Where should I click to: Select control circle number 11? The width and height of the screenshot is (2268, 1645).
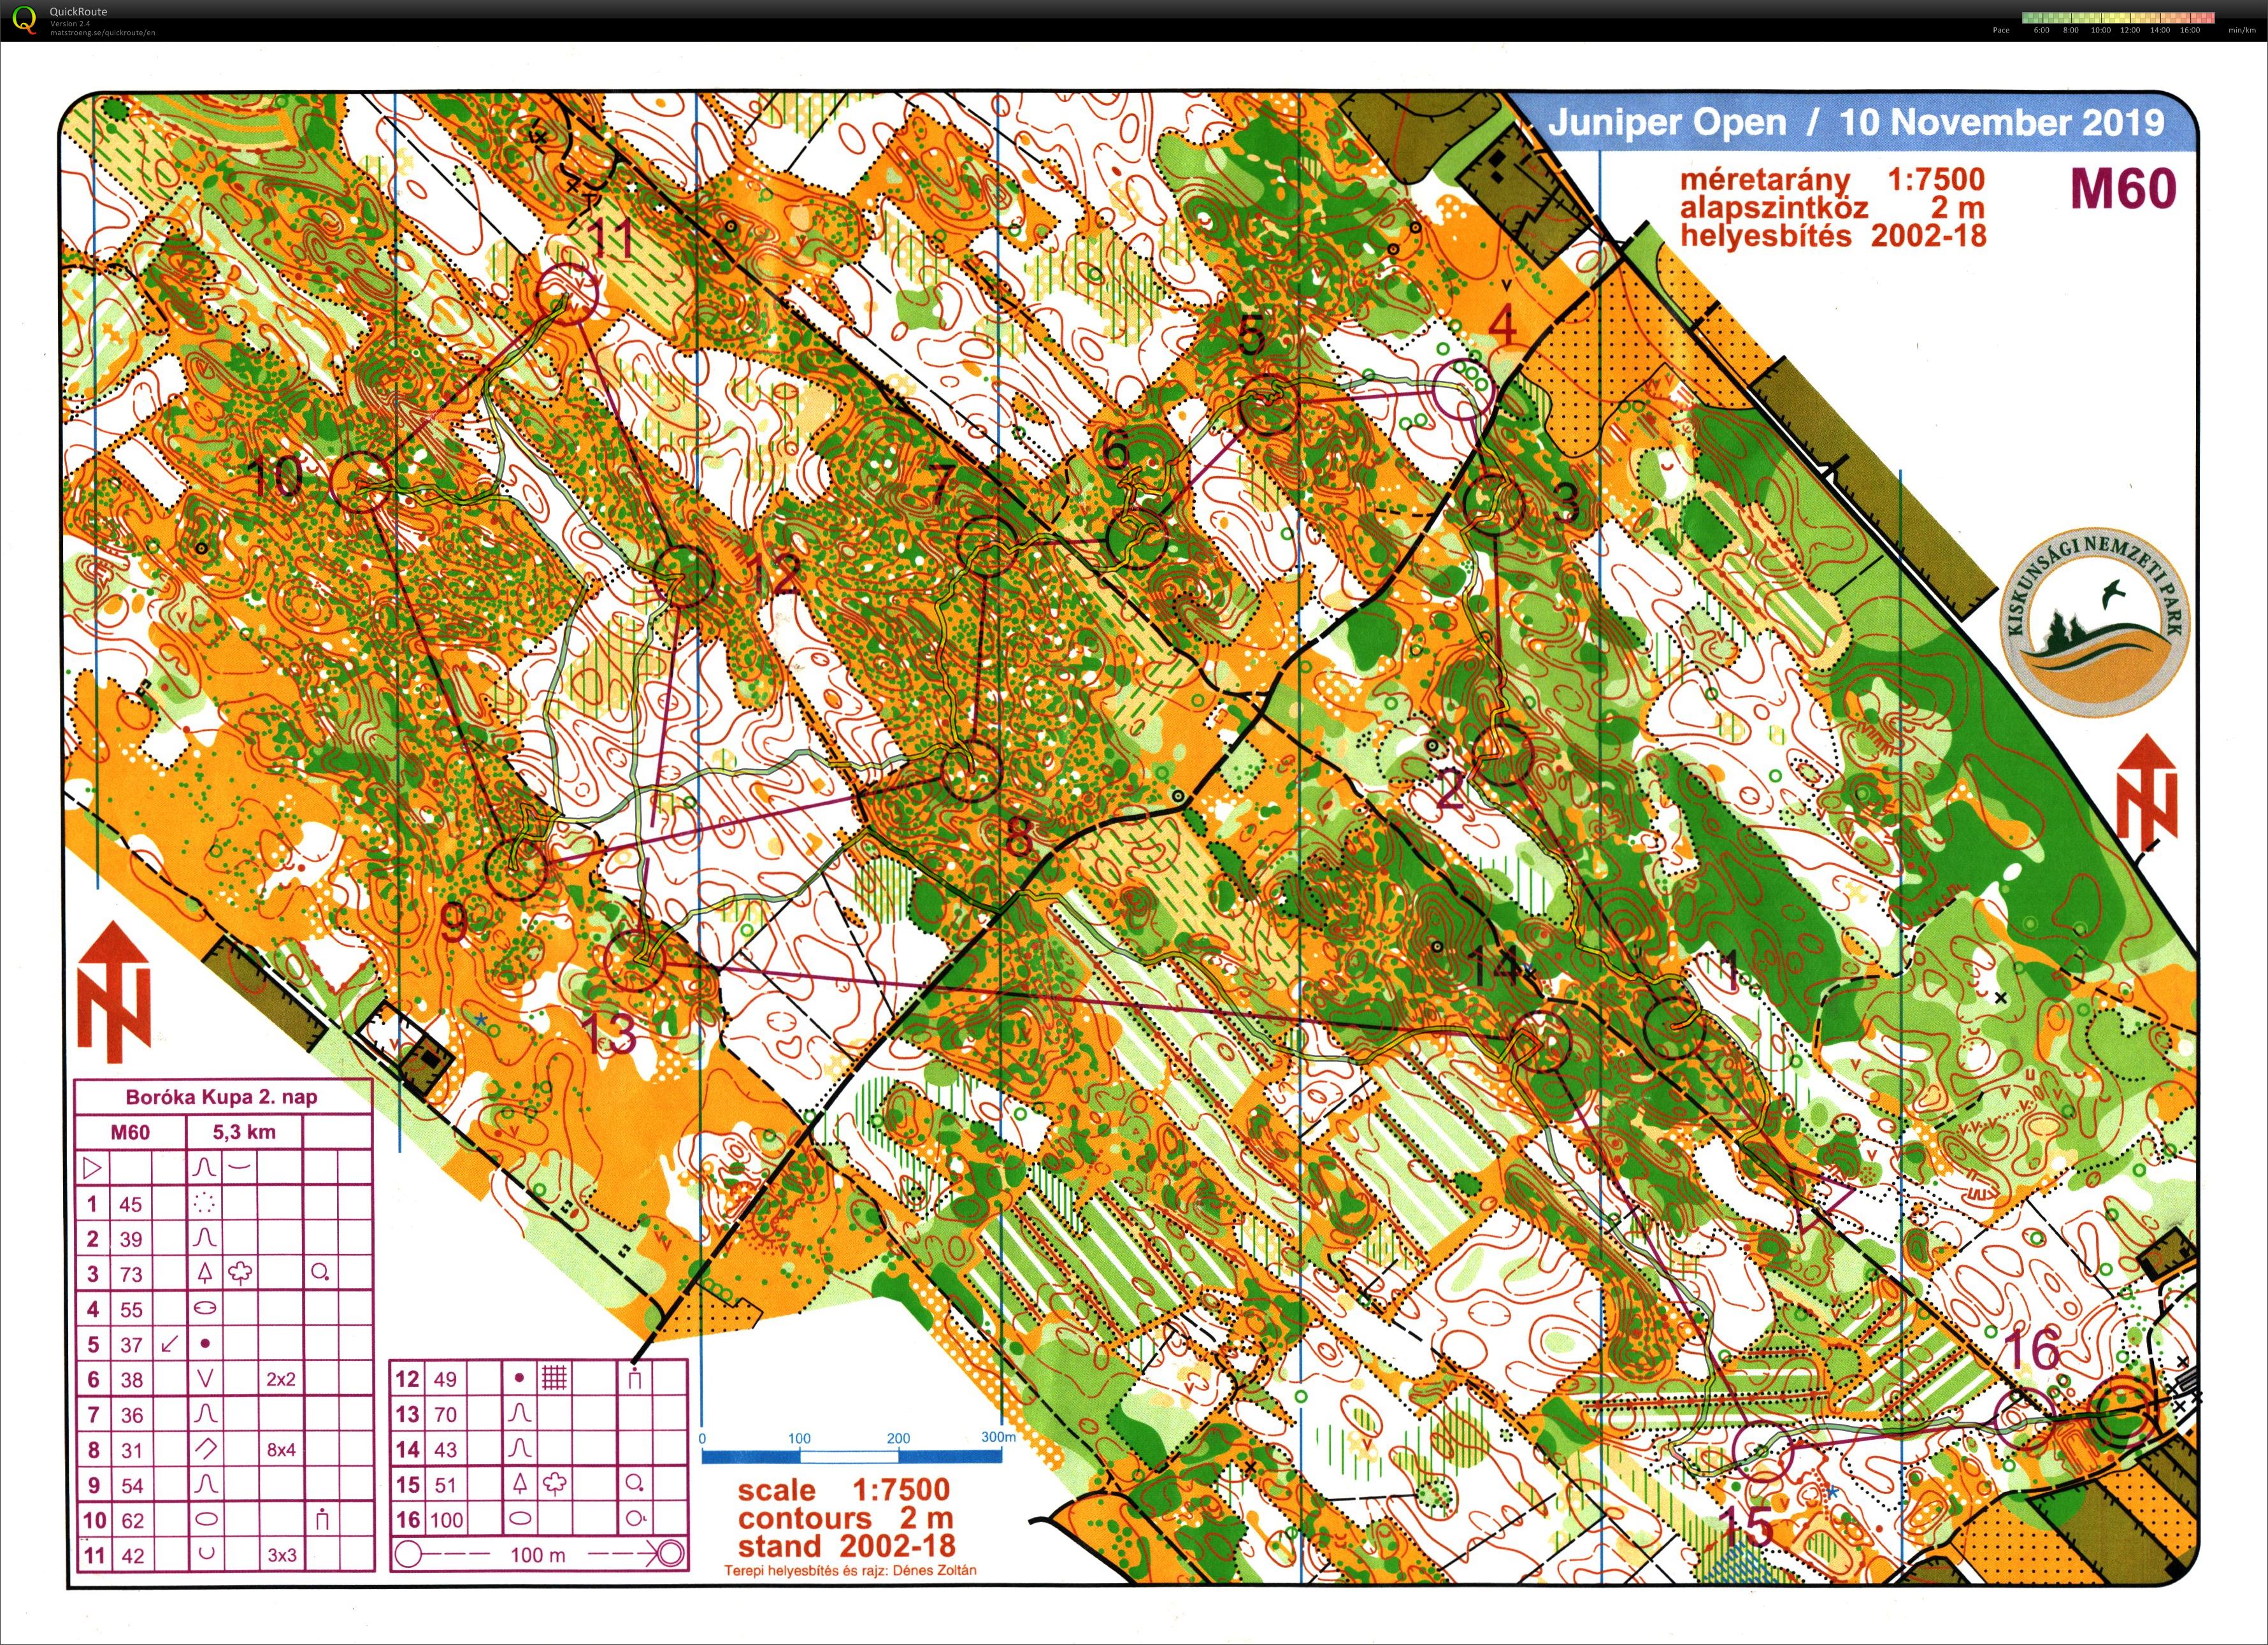[567, 293]
